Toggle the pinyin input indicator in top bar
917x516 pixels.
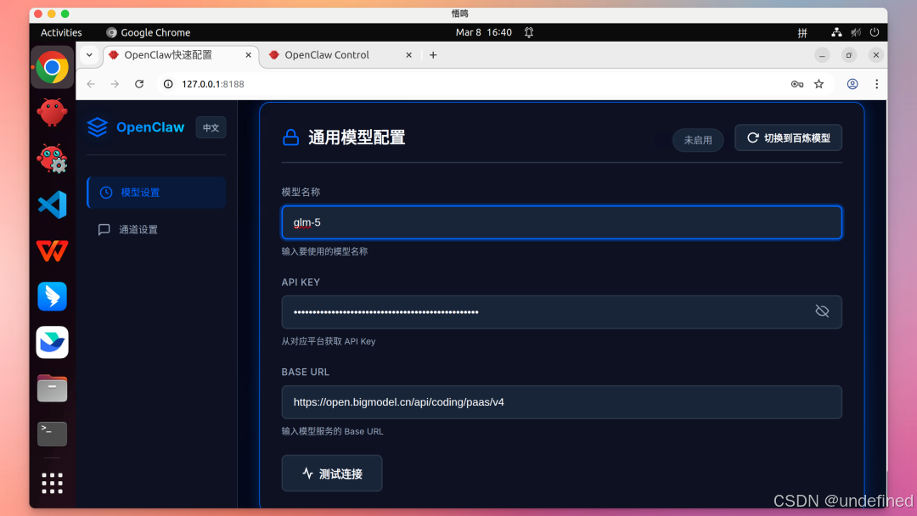coord(802,32)
